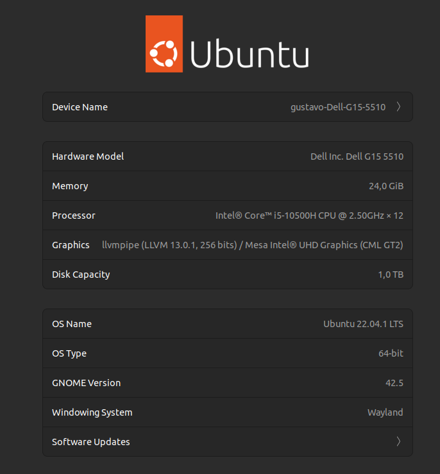
Task: Click the Ubuntu wordmark text in the header
Action: pyautogui.click(x=250, y=54)
